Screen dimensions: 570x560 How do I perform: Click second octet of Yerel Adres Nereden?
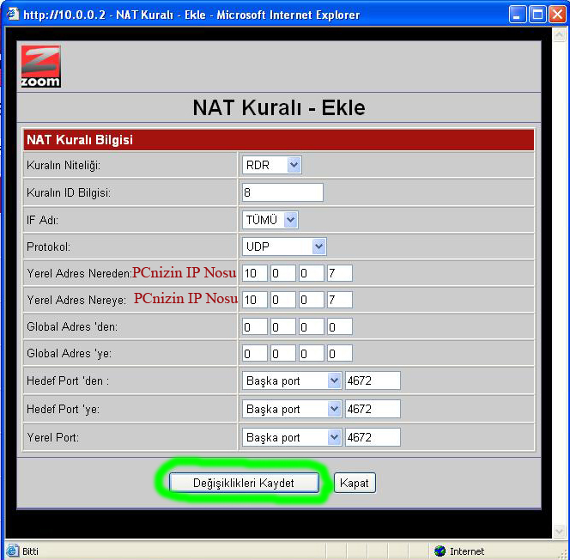coord(282,273)
